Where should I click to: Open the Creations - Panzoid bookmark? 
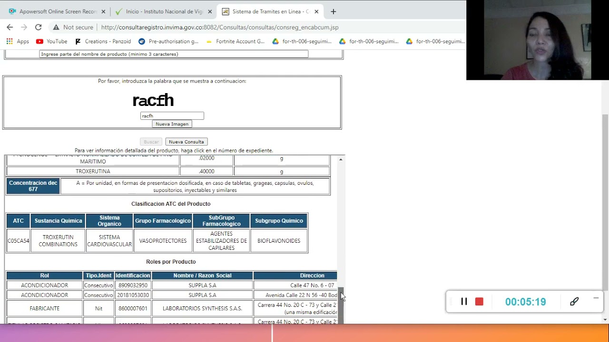click(x=103, y=41)
